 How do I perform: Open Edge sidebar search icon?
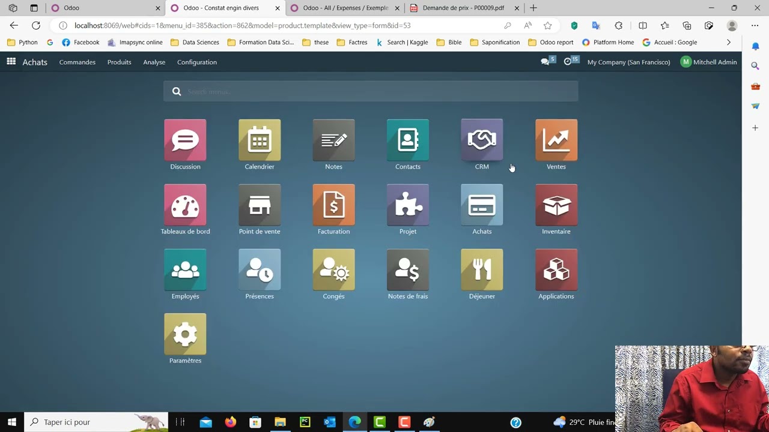[x=755, y=66]
